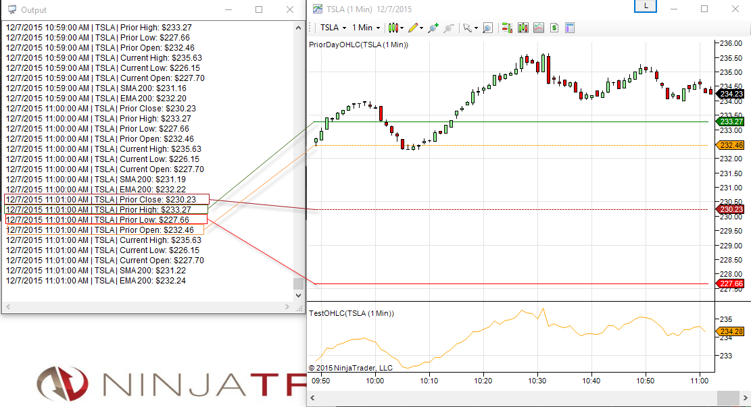Viewport: 751px width, 407px height.
Task: Open the Data Series candlestick icon
Action: [523, 28]
